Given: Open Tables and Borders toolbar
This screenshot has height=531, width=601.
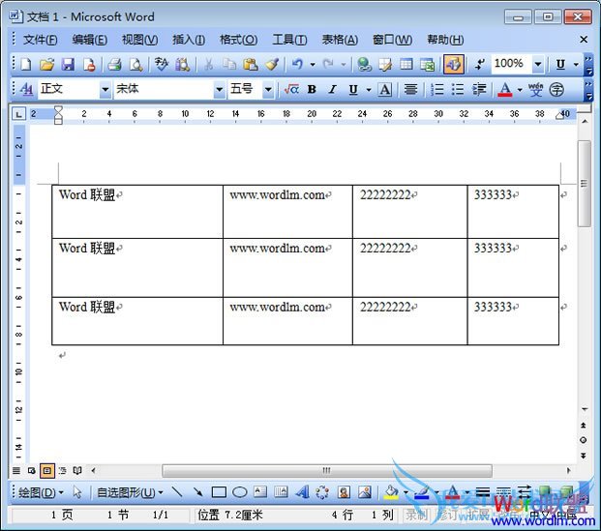Looking at the screenshot, I should pyautogui.click(x=385, y=64).
